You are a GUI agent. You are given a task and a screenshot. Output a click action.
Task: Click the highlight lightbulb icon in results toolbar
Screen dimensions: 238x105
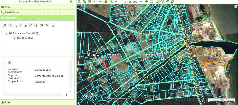point(20,25)
